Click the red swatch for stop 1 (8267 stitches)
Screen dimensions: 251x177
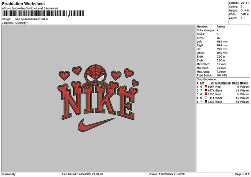coord(206,86)
